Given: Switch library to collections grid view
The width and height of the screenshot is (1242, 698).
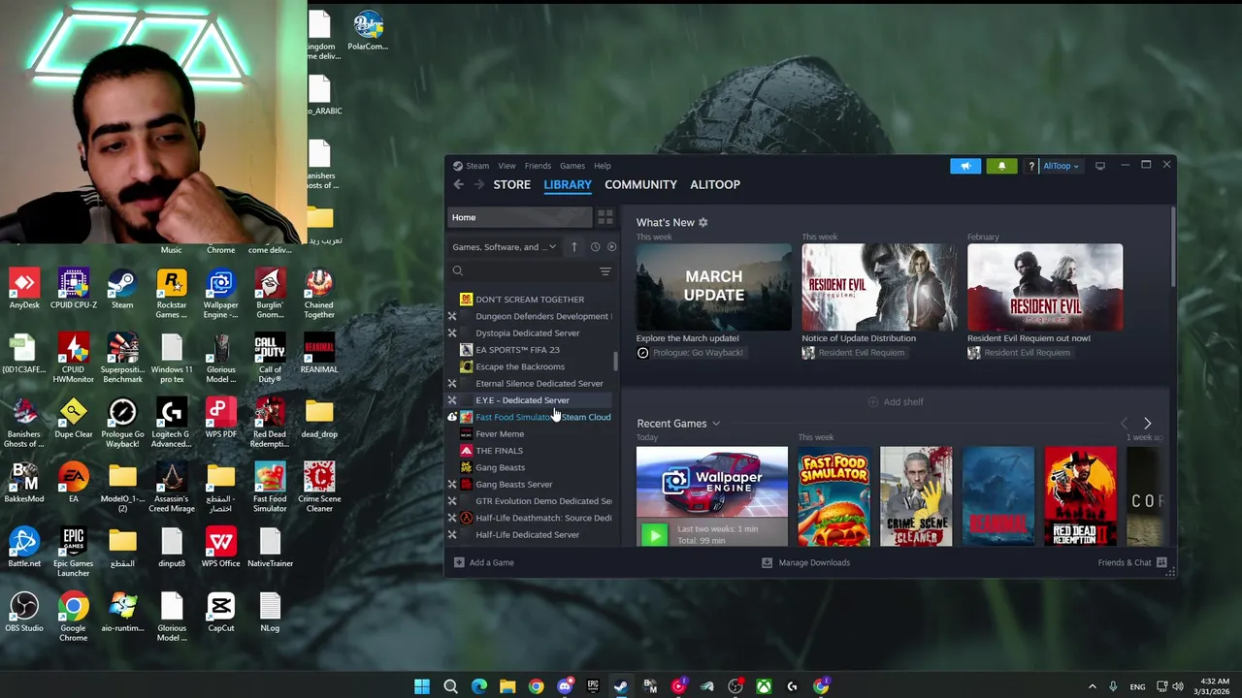Looking at the screenshot, I should point(605,217).
